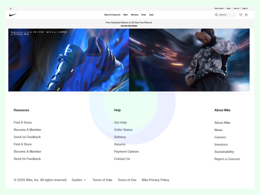
Task: Click the Order Status footer link
Action: pyautogui.click(x=123, y=130)
